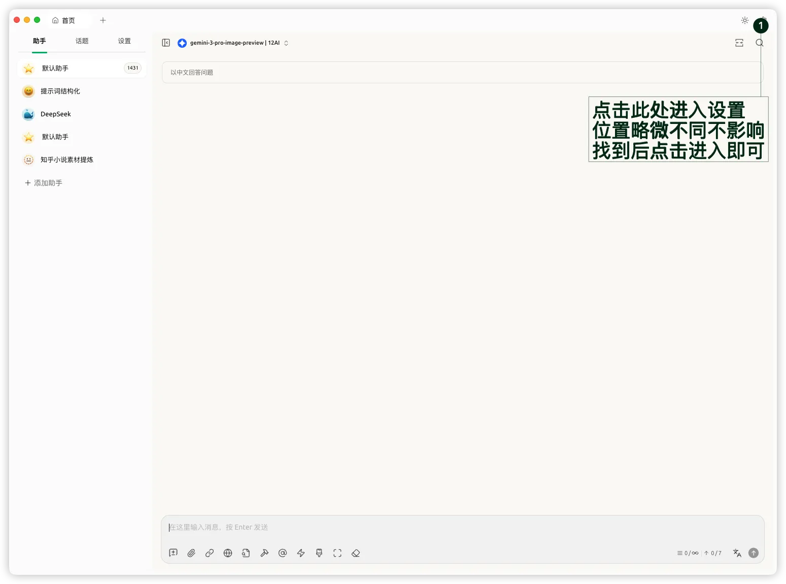Toggle web search globe icon
The height and width of the screenshot is (584, 786).
point(228,553)
